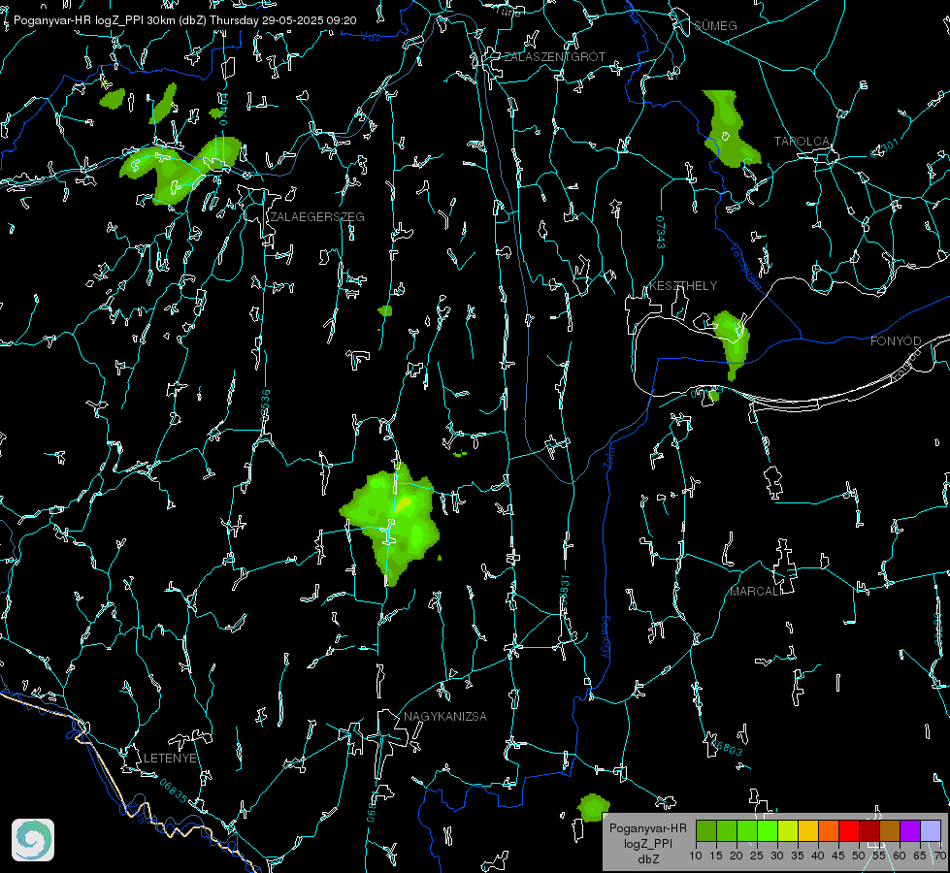Image resolution: width=950 pixels, height=873 pixels.
Task: Click the road number label 07343
Action: (661, 233)
